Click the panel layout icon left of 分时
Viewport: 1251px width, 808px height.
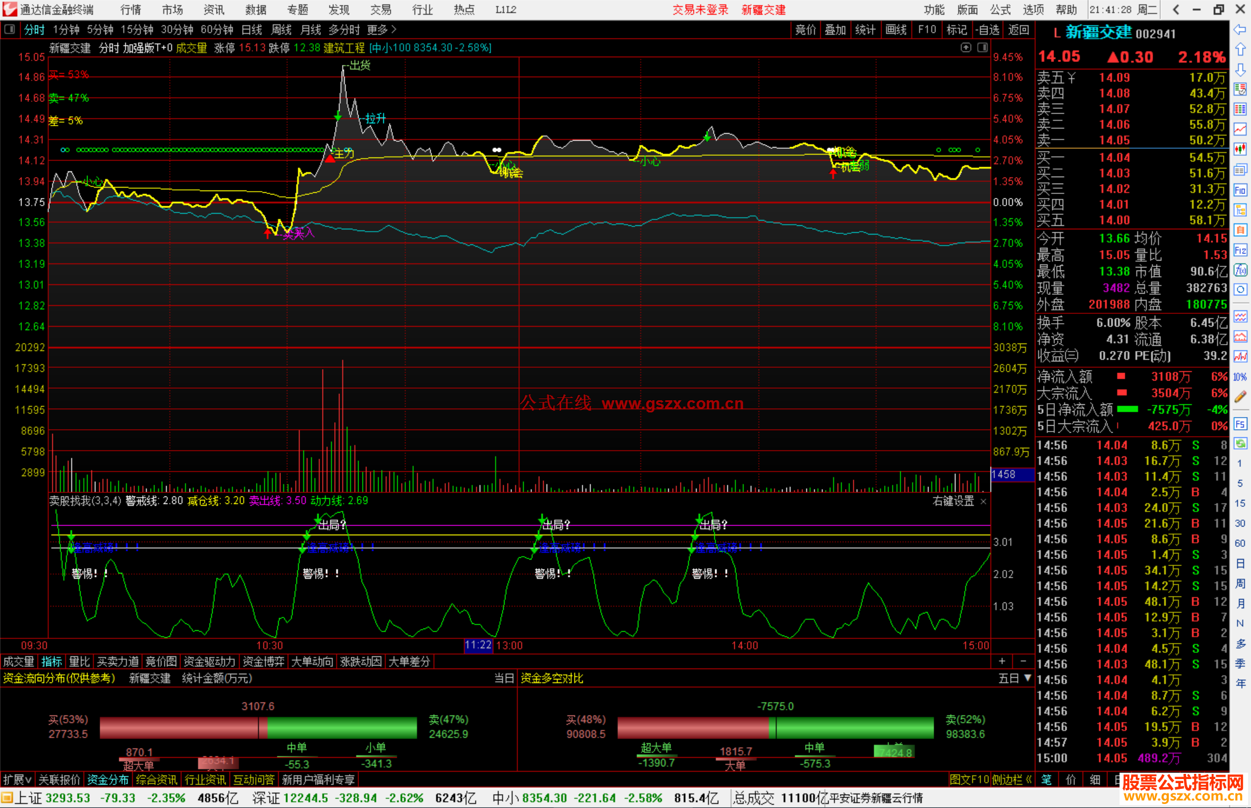pos(9,30)
